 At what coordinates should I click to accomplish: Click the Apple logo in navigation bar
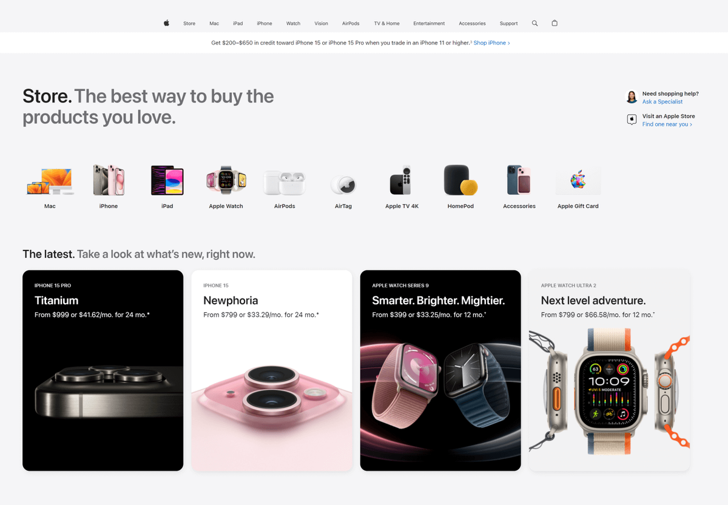[x=166, y=23]
